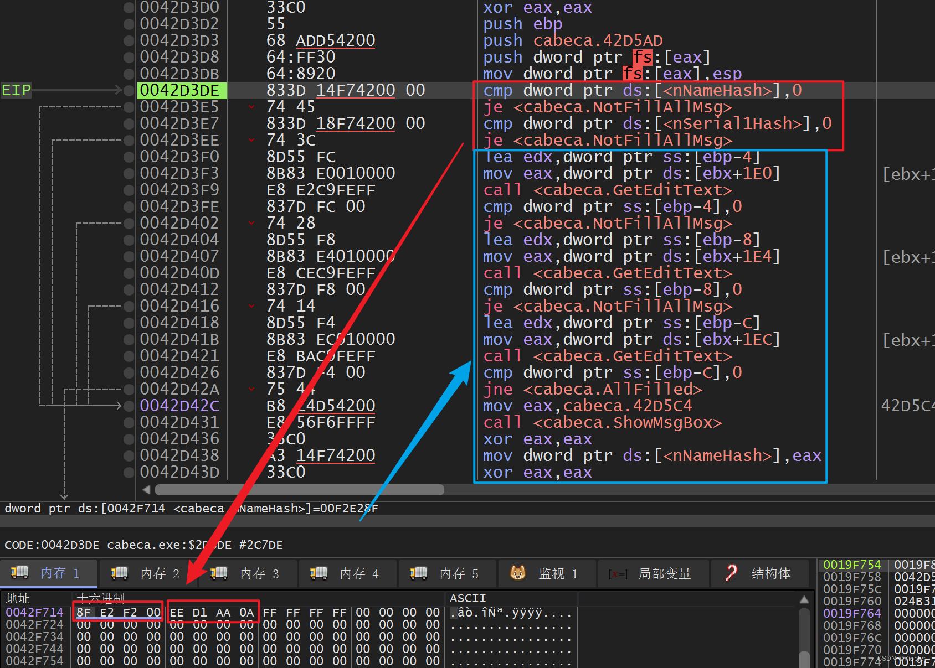935x668 pixels.
Task: Select hex byte D1 in dump
Action: (200, 612)
